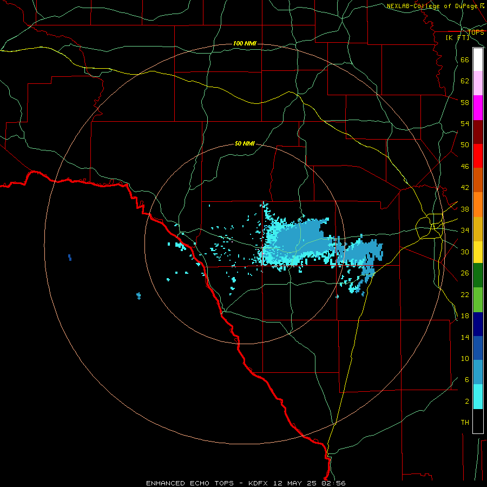The height and width of the screenshot is (487, 487).
Task: Click the 38 legend value
Action: pyautogui.click(x=465, y=209)
